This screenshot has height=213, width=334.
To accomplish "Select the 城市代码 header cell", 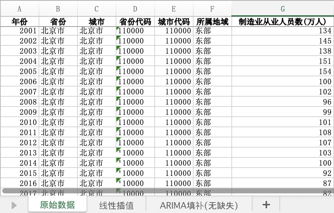I will pyautogui.click(x=174, y=21).
